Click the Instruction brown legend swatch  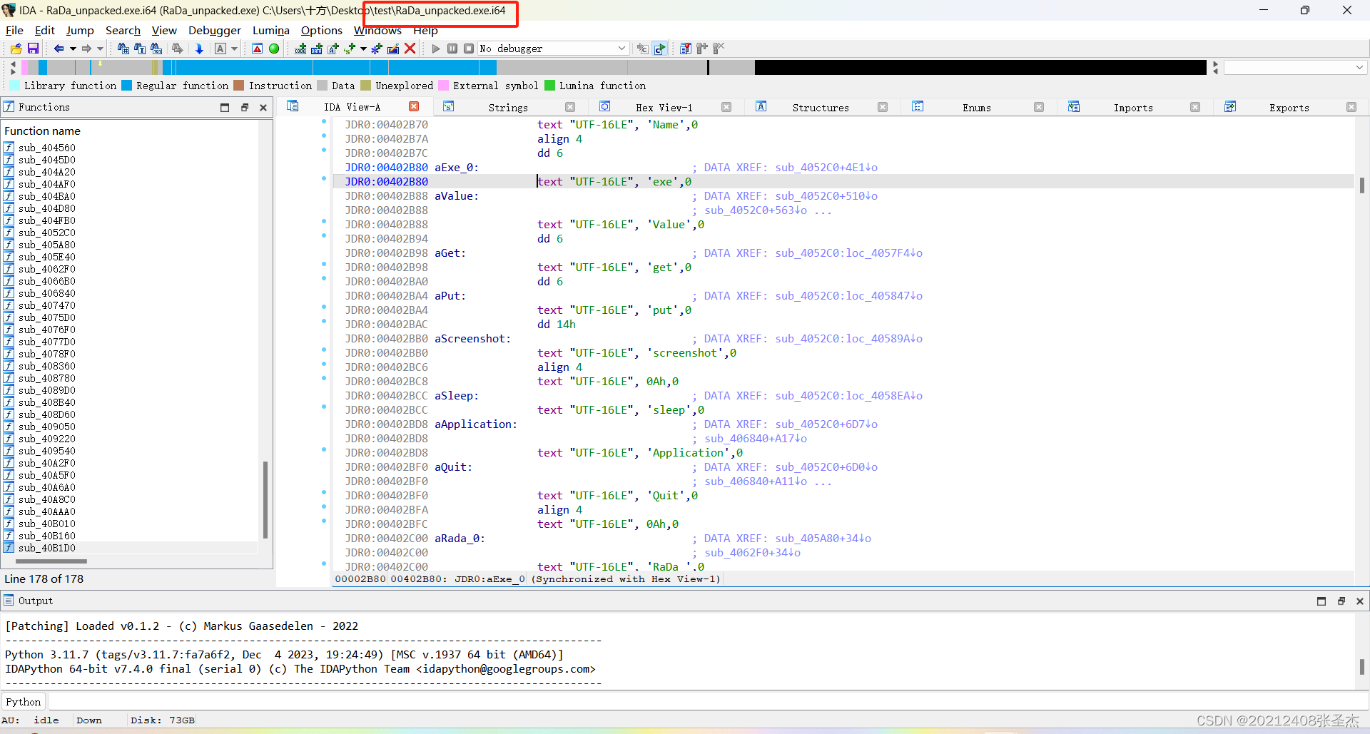pos(239,86)
